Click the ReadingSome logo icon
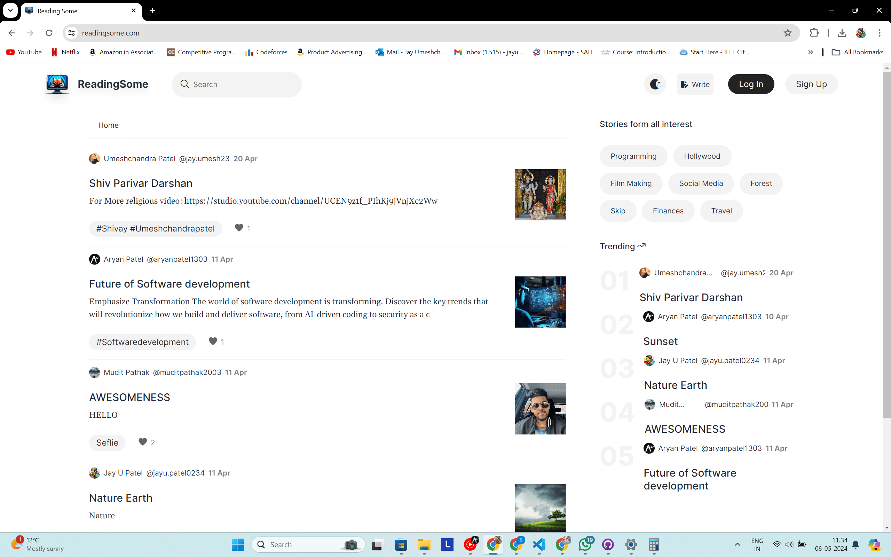Image resolution: width=891 pixels, height=557 pixels. (57, 84)
